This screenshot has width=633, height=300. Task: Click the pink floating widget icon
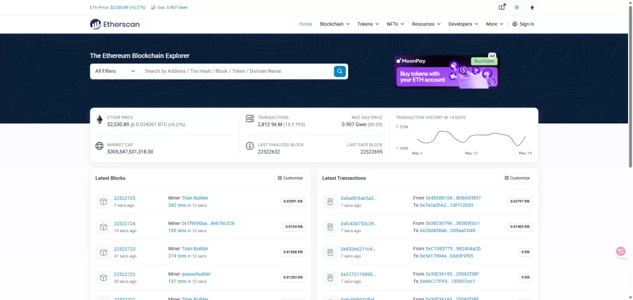(x=621, y=251)
